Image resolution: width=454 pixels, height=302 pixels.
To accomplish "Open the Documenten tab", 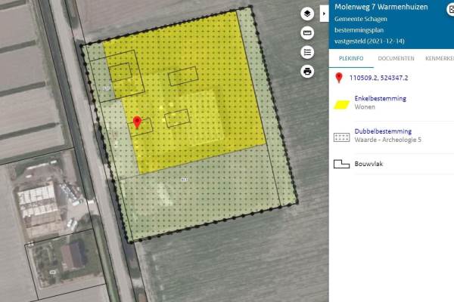I will pos(396,58).
